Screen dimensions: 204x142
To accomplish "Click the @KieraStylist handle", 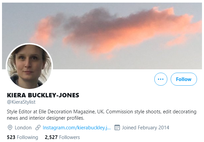I will [x=21, y=102].
